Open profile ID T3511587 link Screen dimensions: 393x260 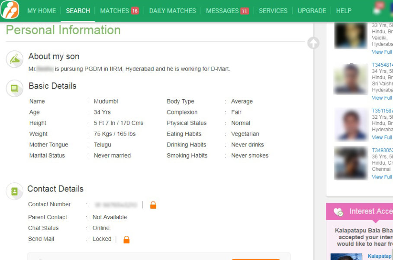click(382, 111)
